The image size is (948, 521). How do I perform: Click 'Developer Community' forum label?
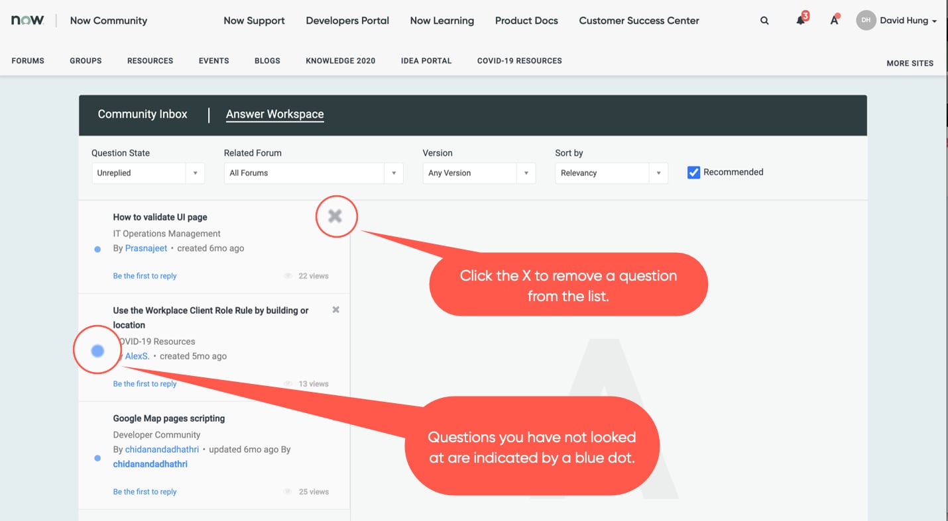click(x=156, y=435)
